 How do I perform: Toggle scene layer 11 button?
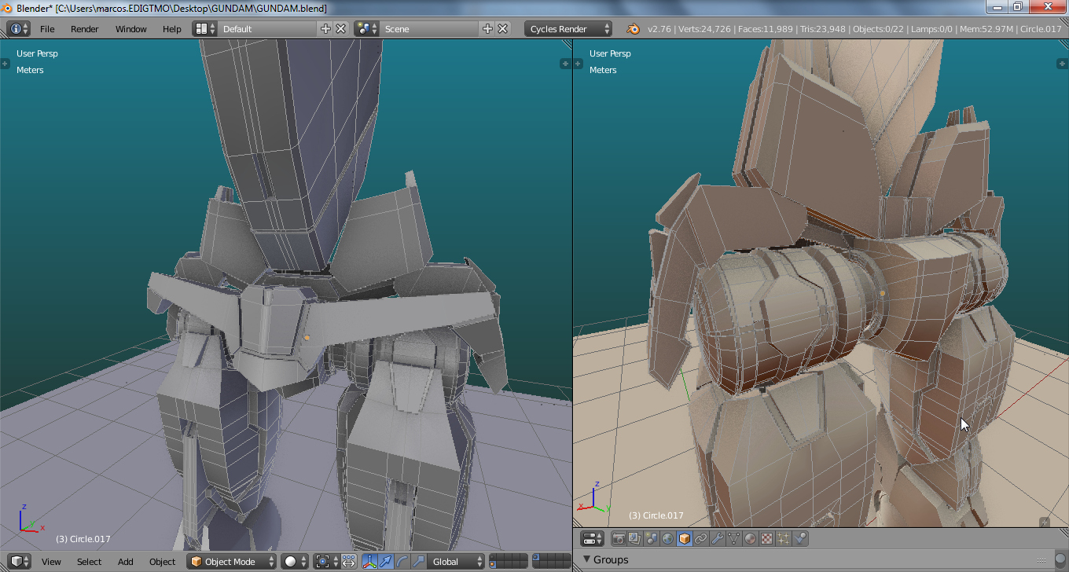493,566
